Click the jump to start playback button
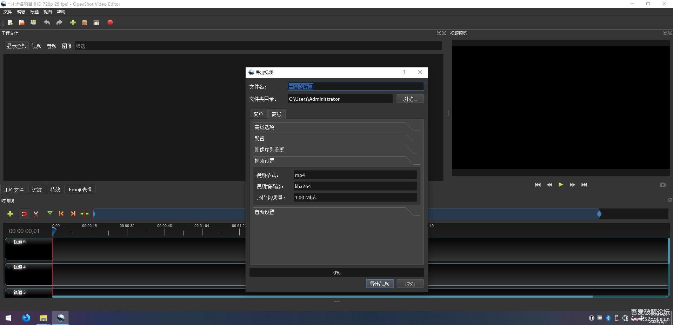 point(538,185)
